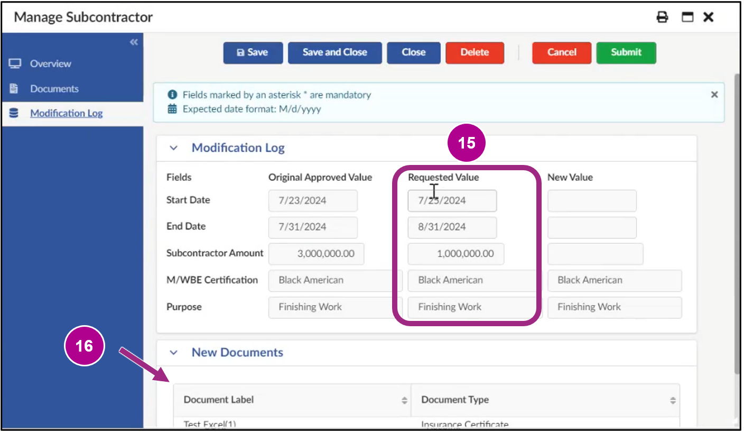Screen dimensions: 744x433
Task: Click the red Delete button
Action: click(x=475, y=52)
